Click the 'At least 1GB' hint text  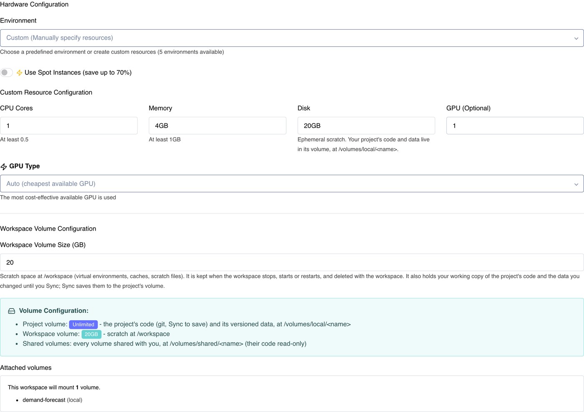coord(165,140)
